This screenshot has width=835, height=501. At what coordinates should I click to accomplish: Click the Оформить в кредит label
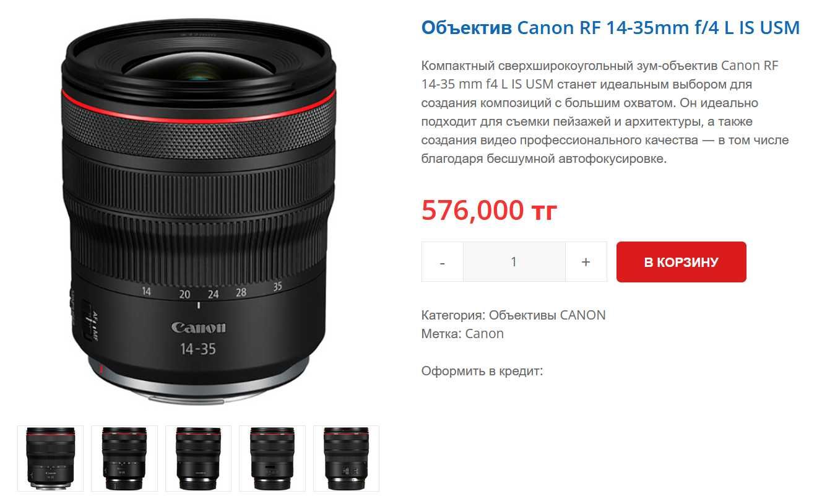coord(482,371)
